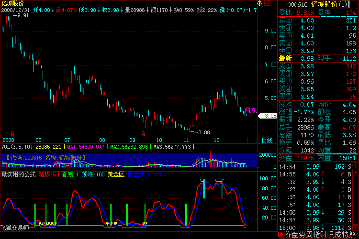Switch to the 解 tab
This screenshot has height=239, width=359.
(352, 235)
